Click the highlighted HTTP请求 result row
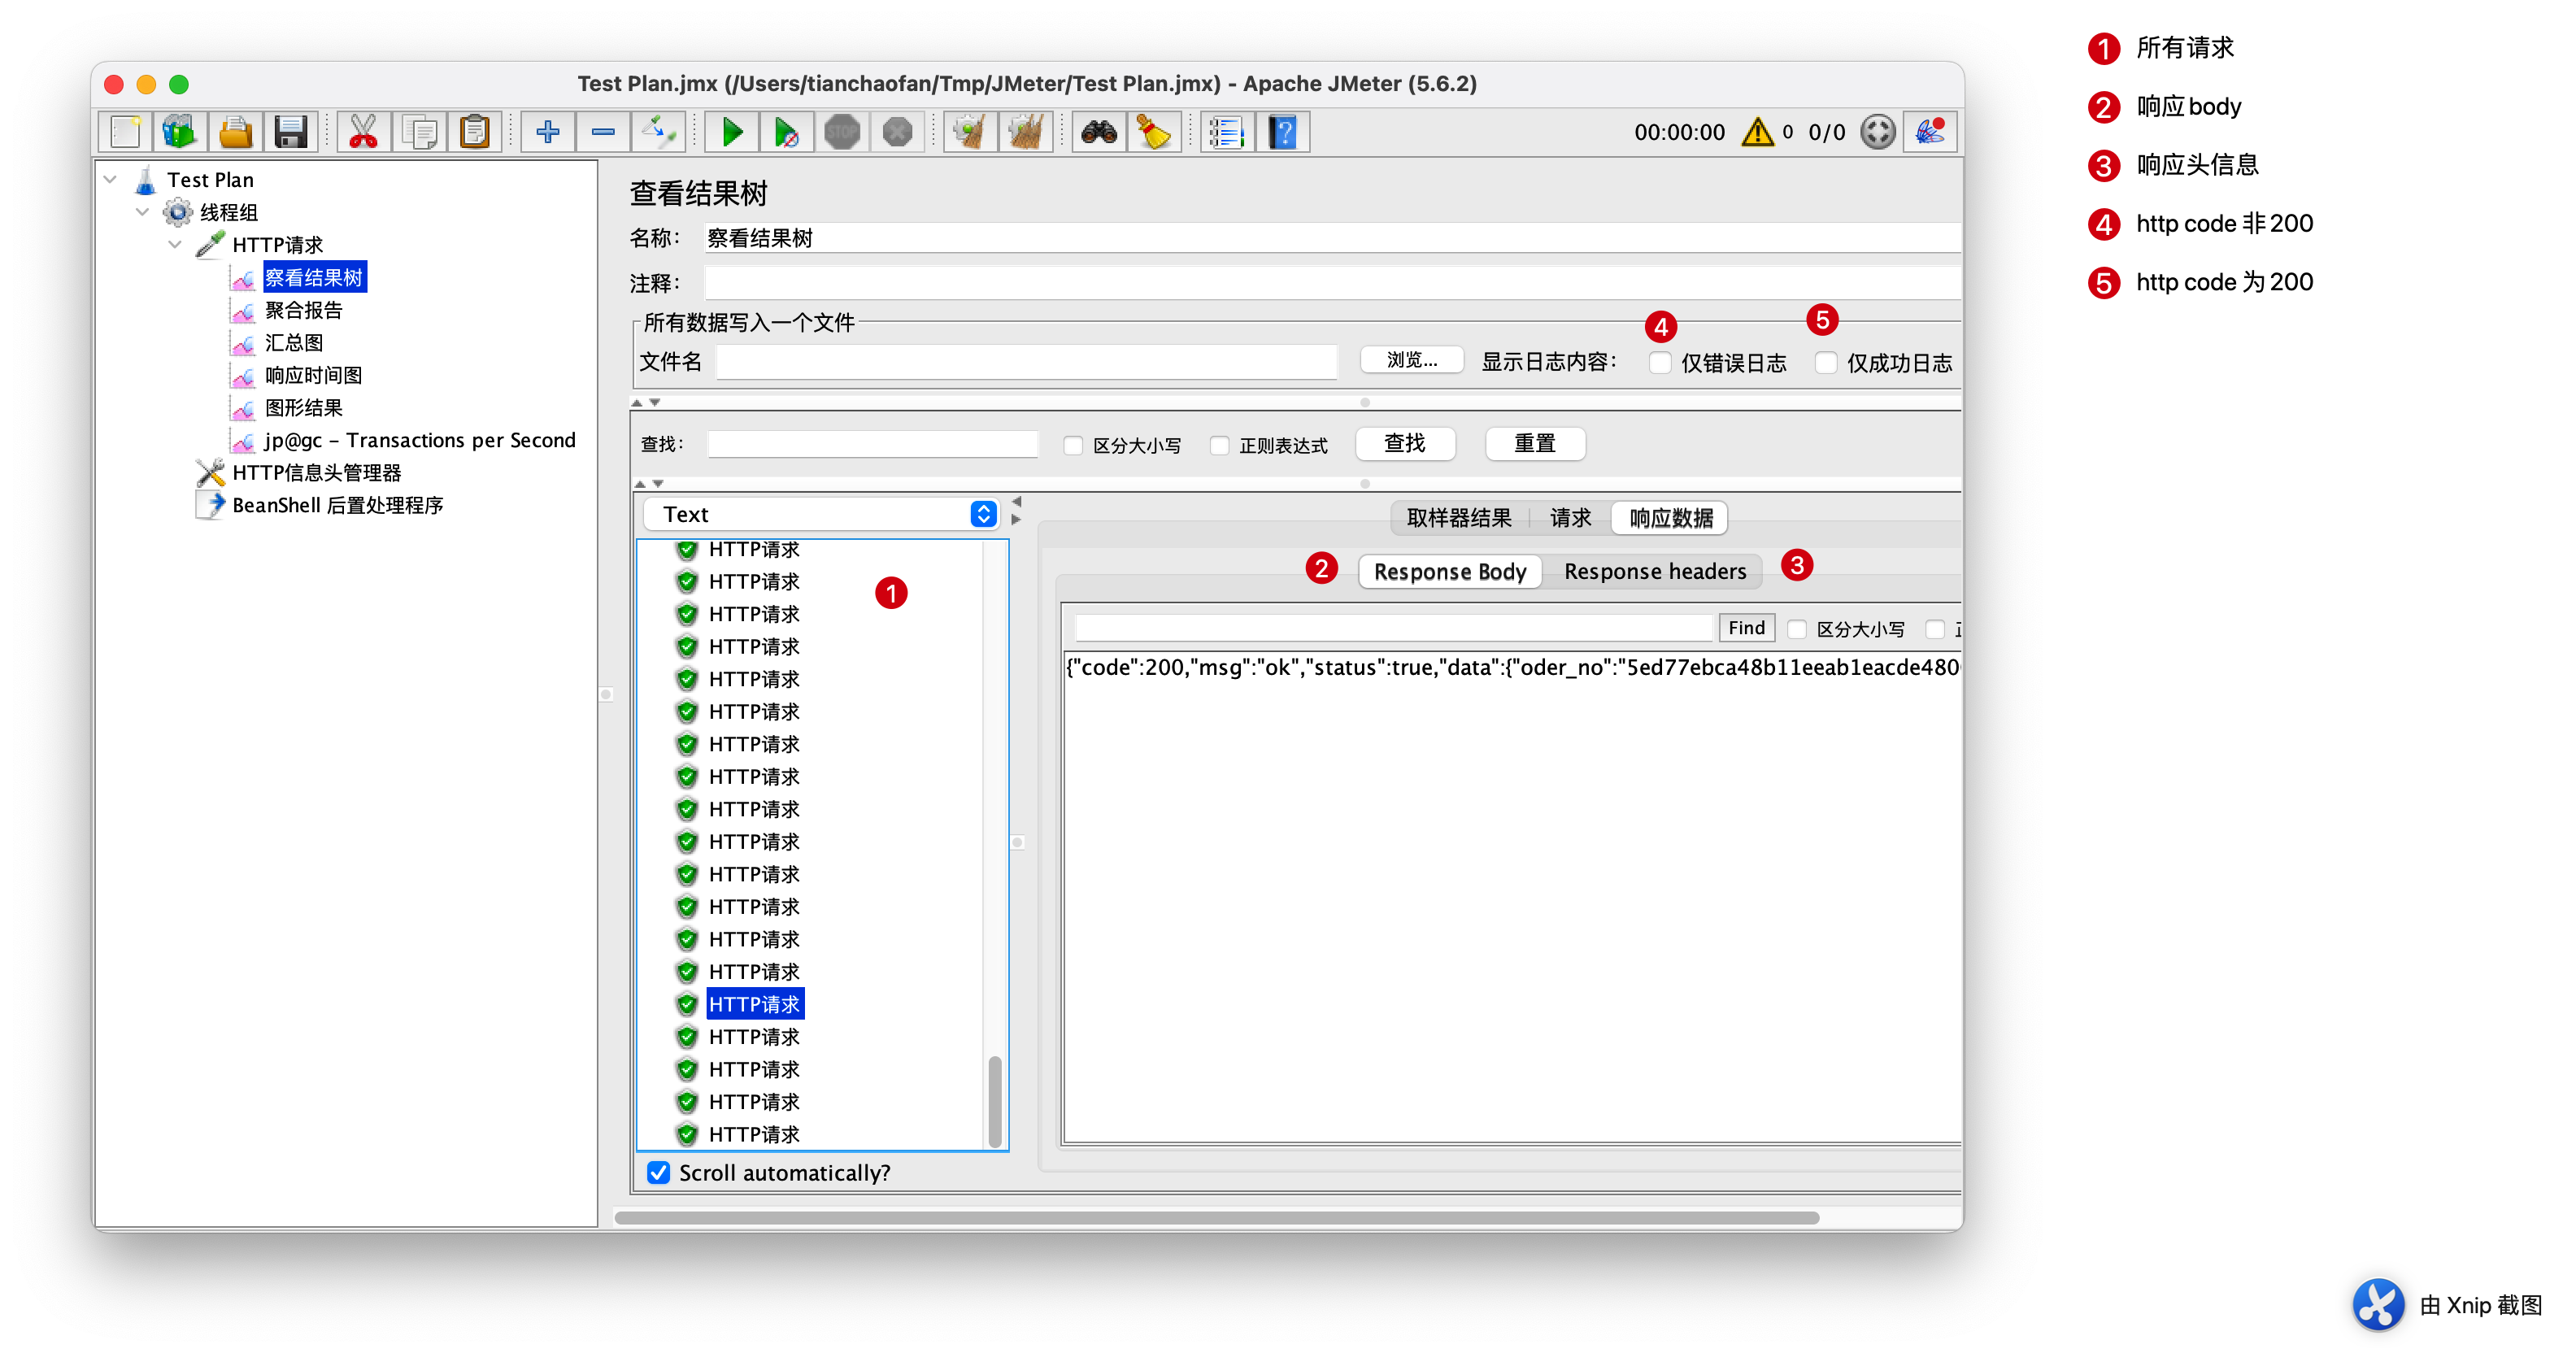2576x1353 pixels. 755,1004
